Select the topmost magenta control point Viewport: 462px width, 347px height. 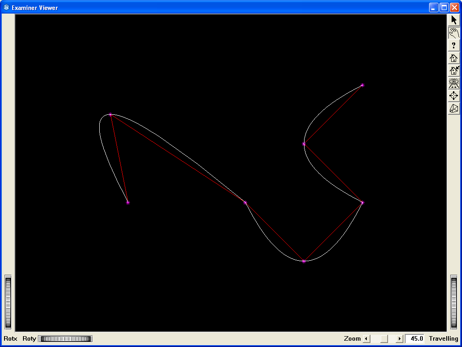(363, 84)
